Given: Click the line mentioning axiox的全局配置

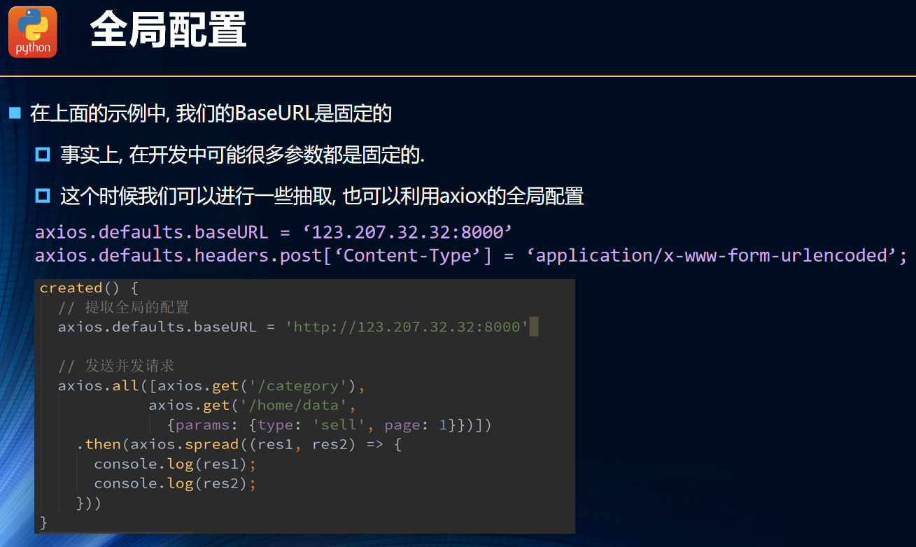Looking at the screenshot, I should point(322,197).
